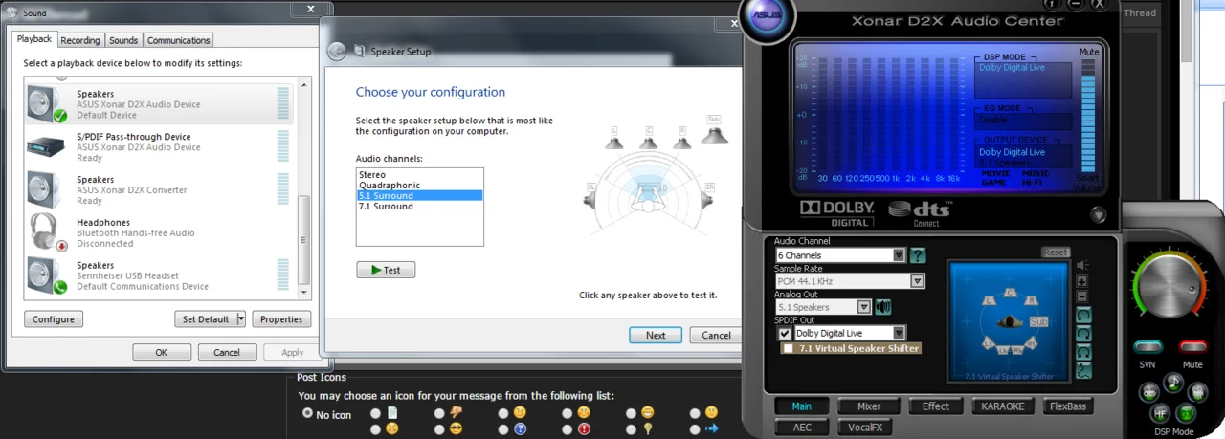The width and height of the screenshot is (1225, 439).
Task: Select Sennheiser USB Headset speakers device
Action: (161, 275)
